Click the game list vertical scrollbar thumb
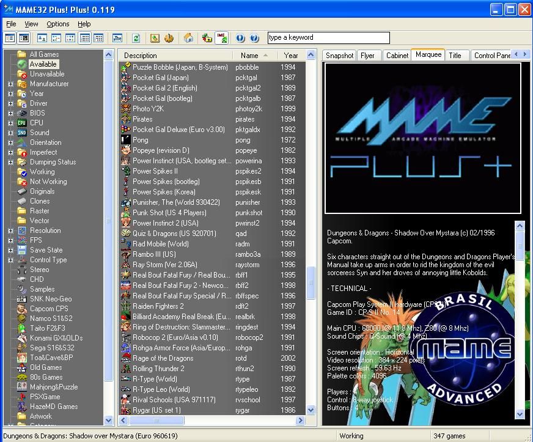The height and width of the screenshot is (442, 533). point(311,283)
